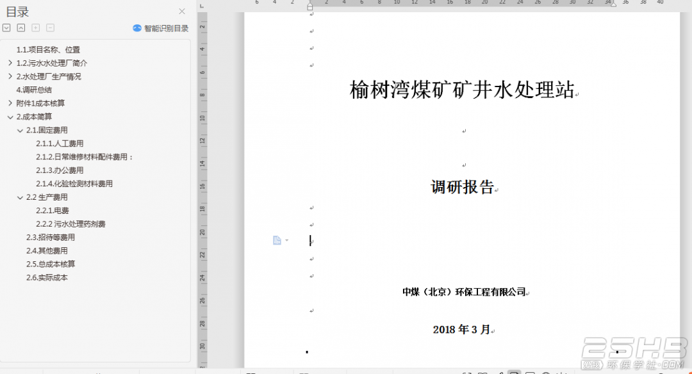Click the date text 2018 年 3 月
This screenshot has height=374, width=692.
pos(461,329)
